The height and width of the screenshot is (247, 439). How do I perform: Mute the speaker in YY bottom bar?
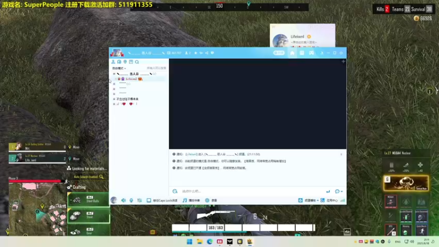pyautogui.click(x=123, y=200)
